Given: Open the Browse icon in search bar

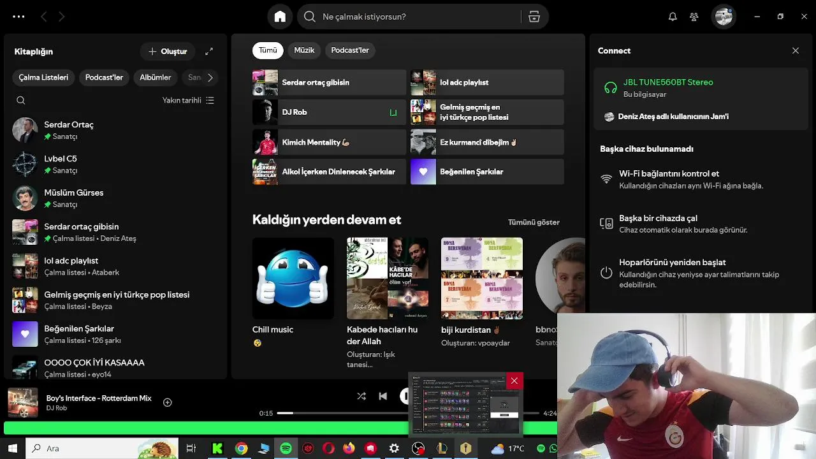Looking at the screenshot, I should (534, 17).
